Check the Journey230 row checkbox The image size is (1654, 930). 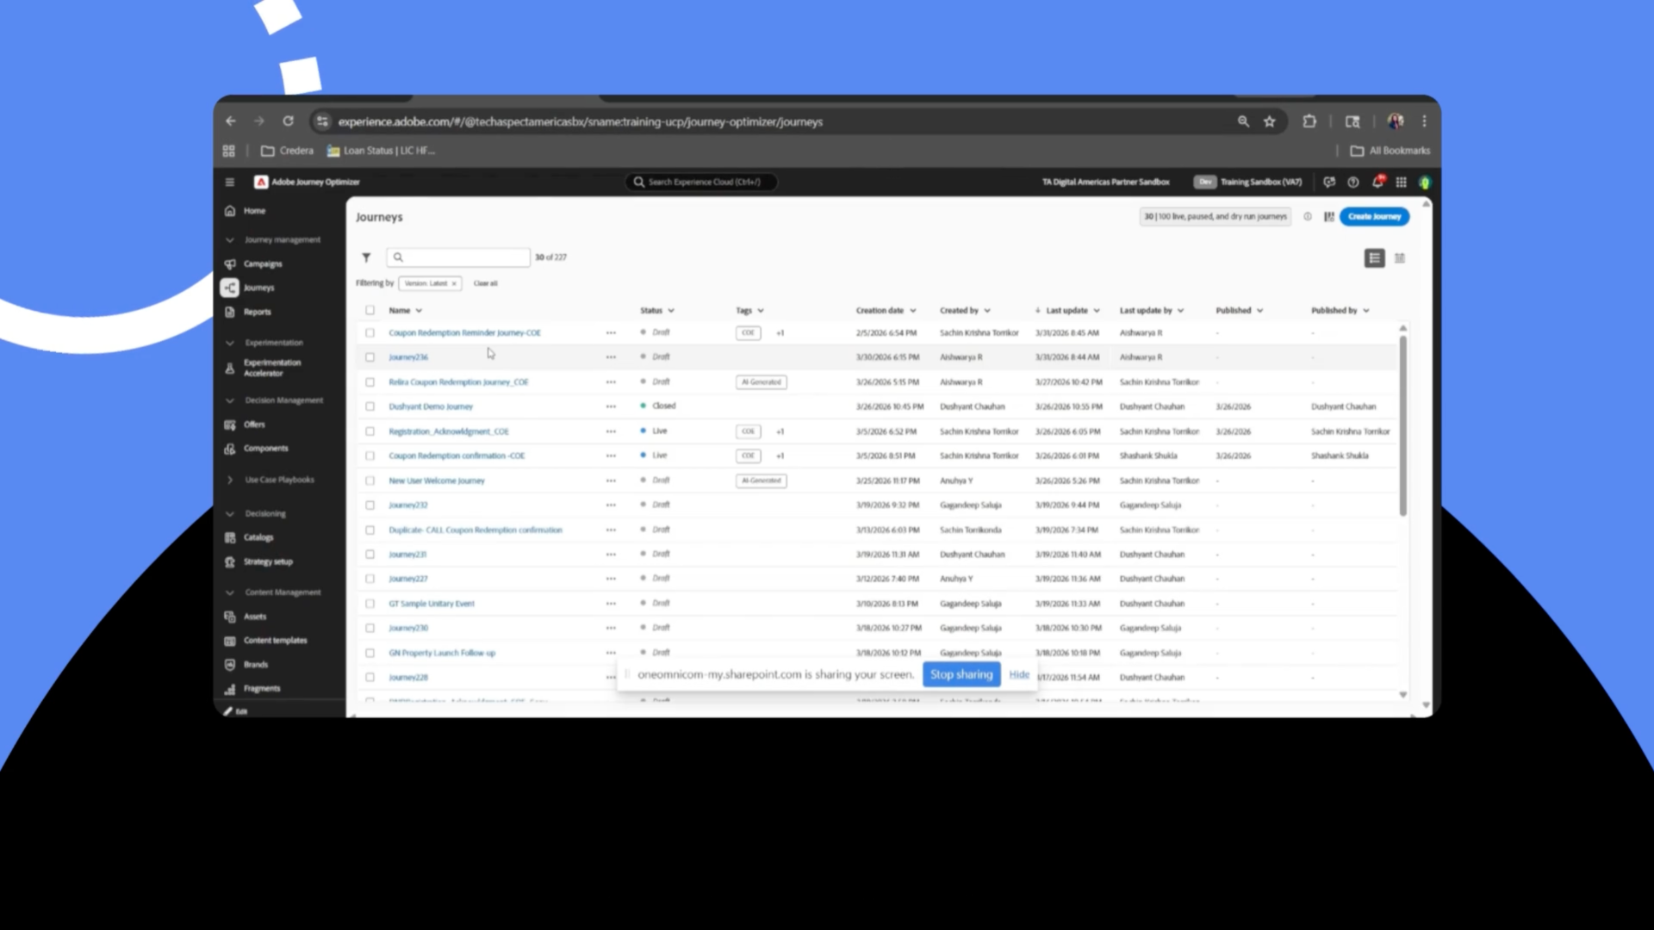click(x=370, y=629)
